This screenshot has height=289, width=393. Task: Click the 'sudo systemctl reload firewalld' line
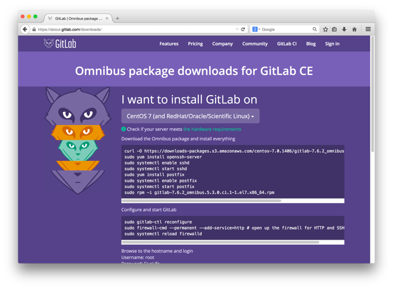tap(163, 234)
